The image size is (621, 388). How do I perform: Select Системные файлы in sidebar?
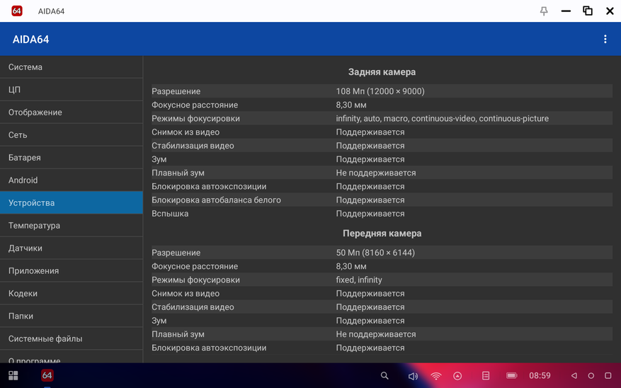pyautogui.click(x=72, y=338)
